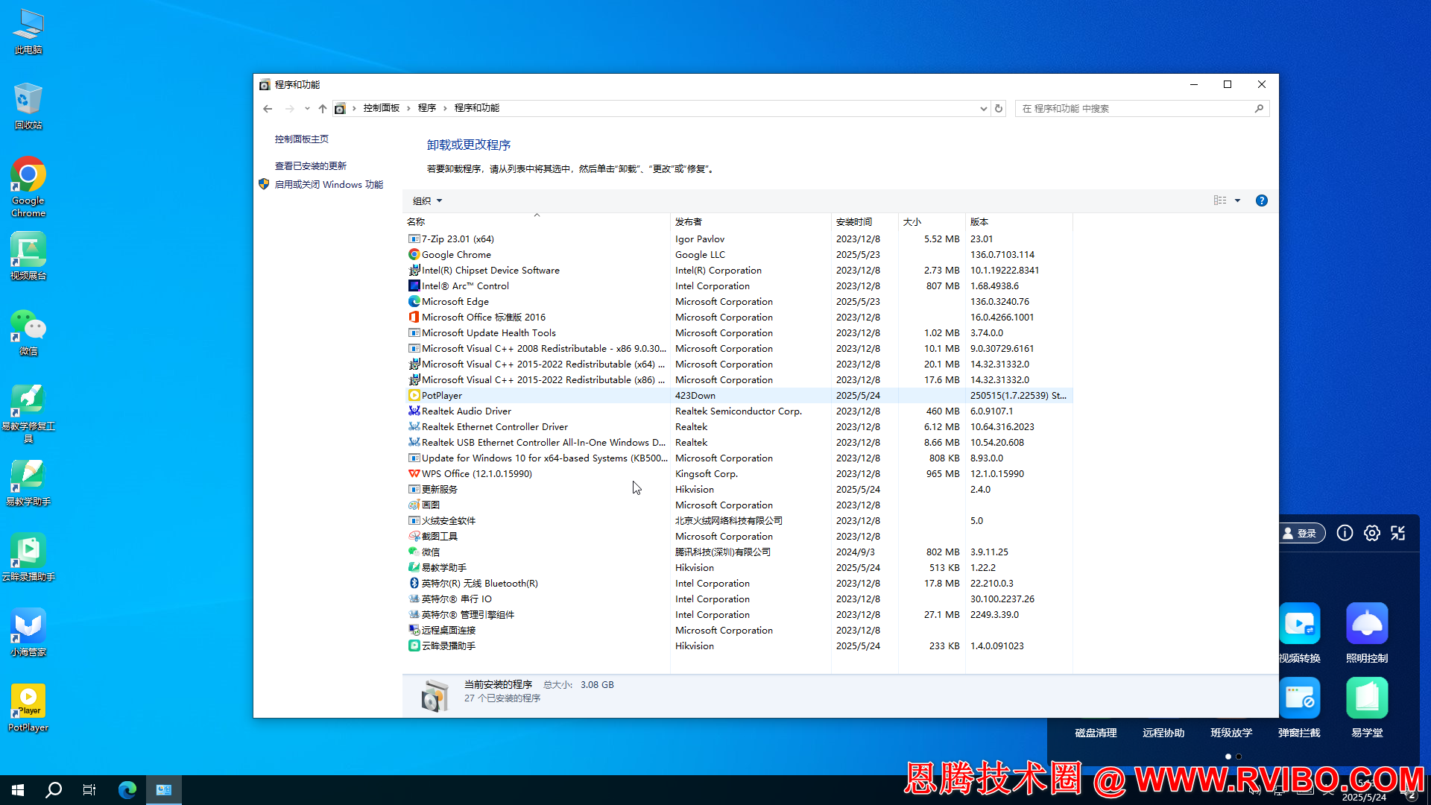This screenshot has width=1431, height=805.
Task: Open the help question mark icon
Action: [1261, 201]
